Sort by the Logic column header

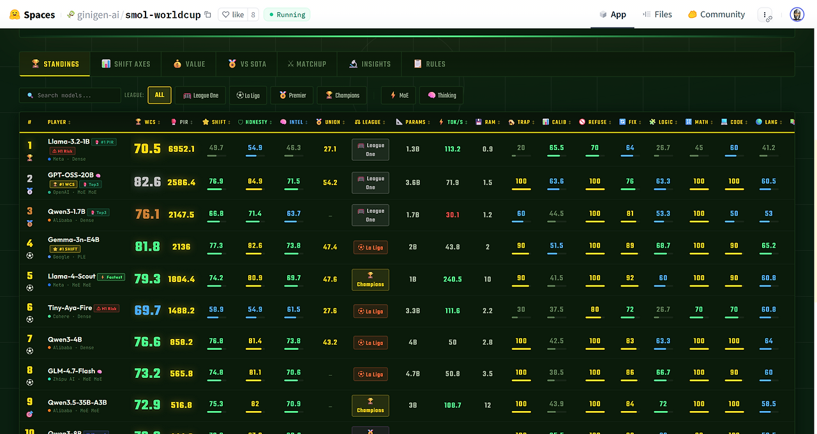point(663,122)
